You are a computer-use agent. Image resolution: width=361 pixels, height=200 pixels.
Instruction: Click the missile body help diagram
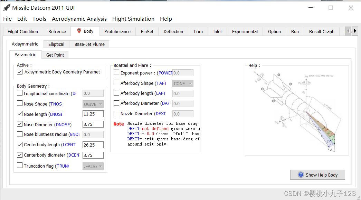297,111
